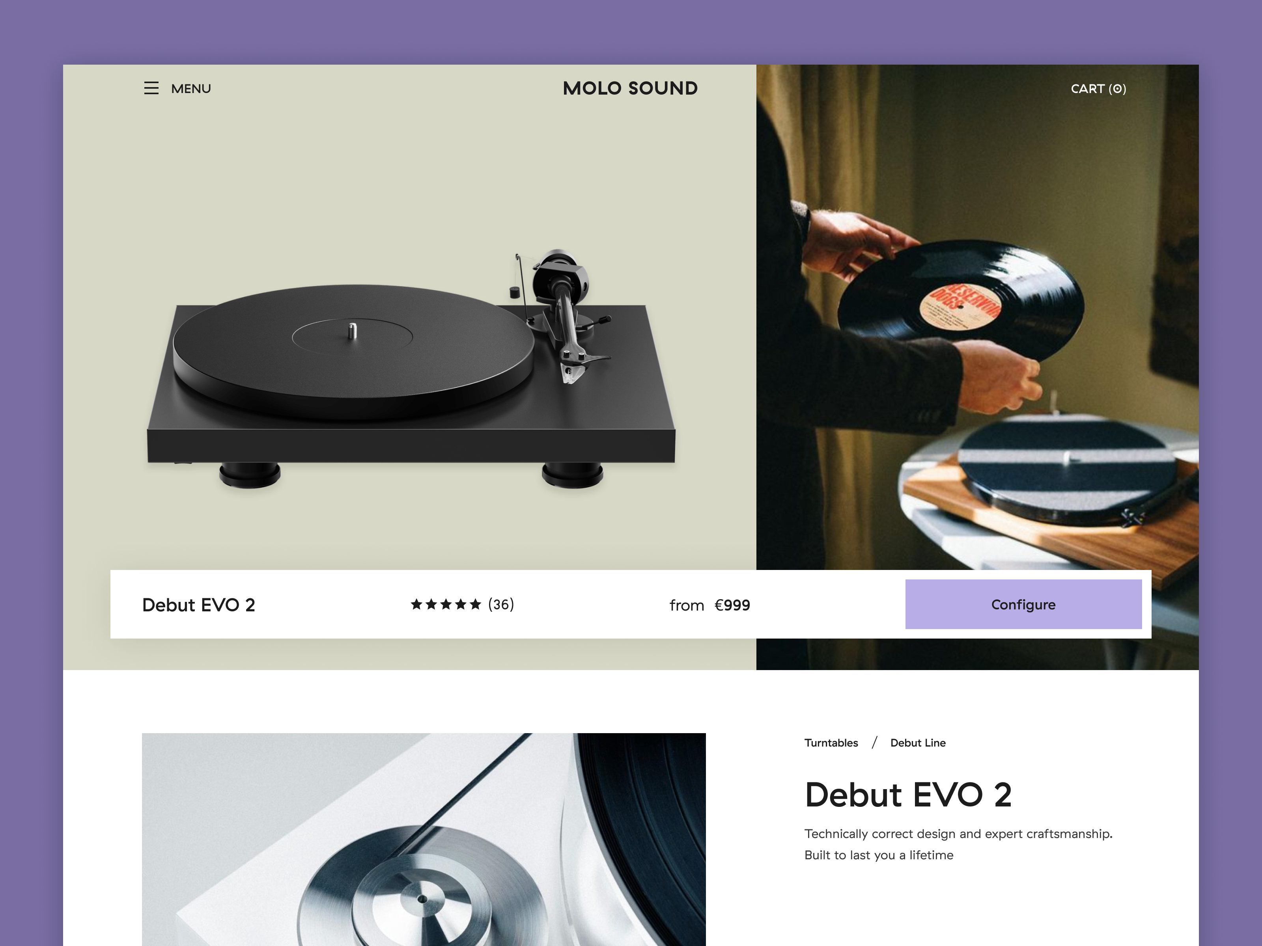Open the vinyl record lifestyle photo

tap(977, 317)
